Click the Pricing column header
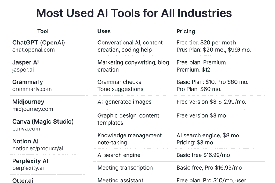 (186, 31)
